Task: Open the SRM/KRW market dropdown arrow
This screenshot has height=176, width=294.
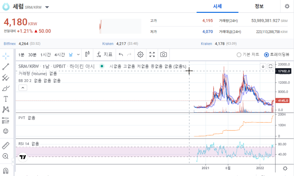Action: pyautogui.click(x=47, y=7)
